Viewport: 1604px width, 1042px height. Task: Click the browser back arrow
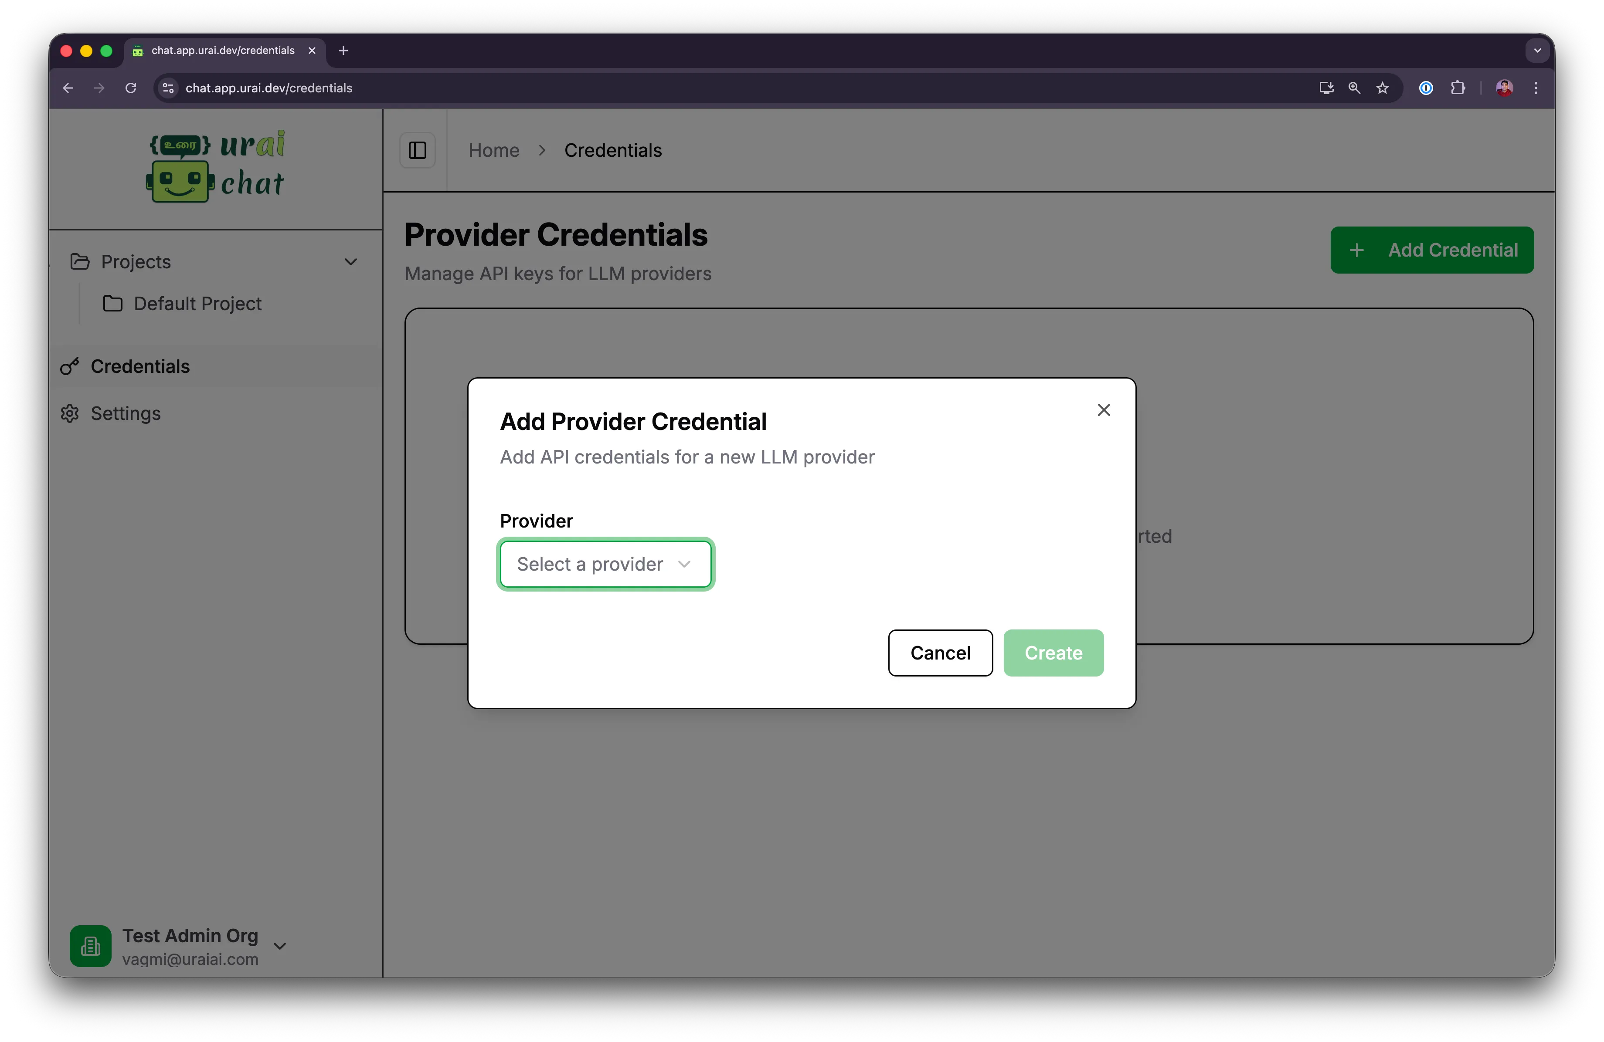pyautogui.click(x=68, y=88)
